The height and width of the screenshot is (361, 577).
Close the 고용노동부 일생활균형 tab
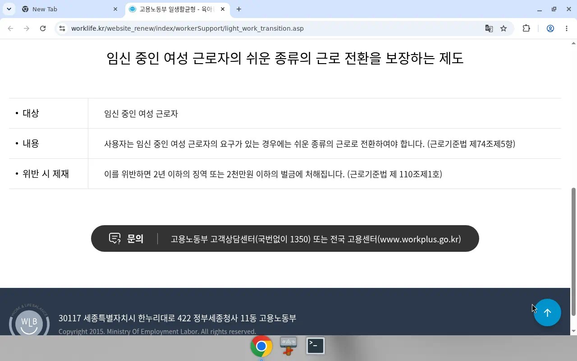[x=223, y=9]
